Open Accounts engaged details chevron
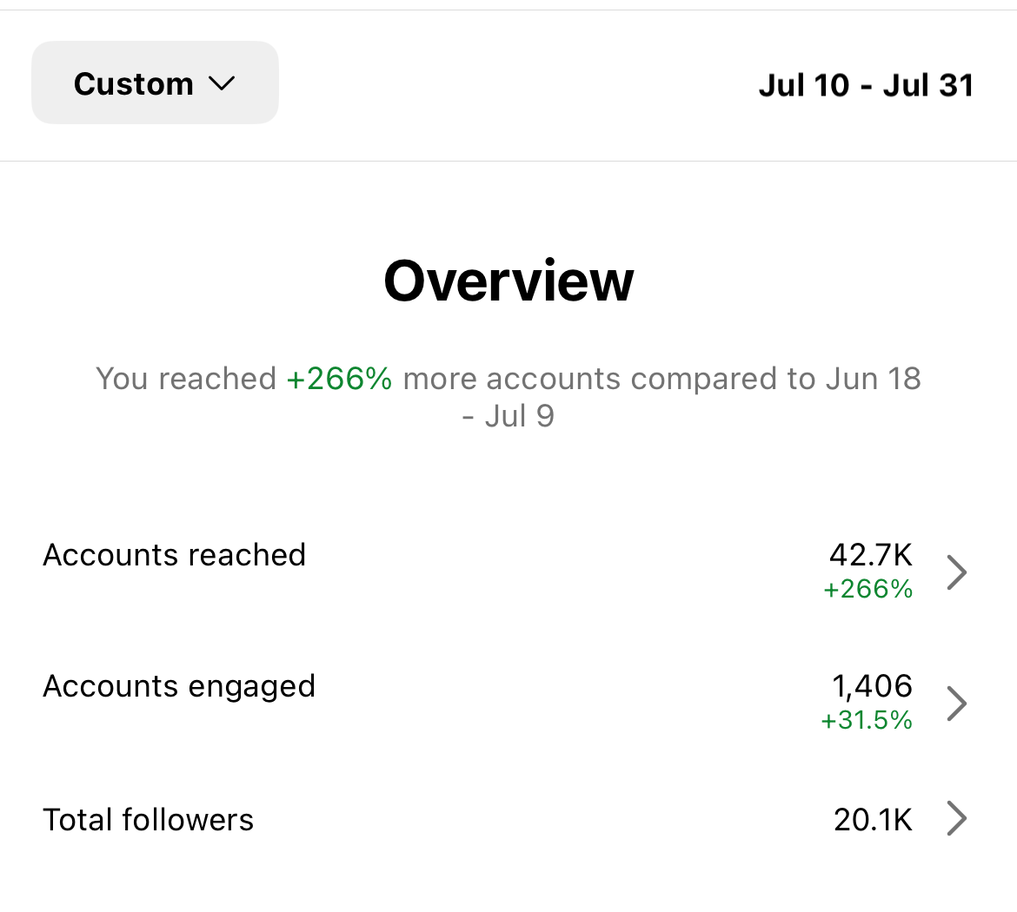 click(x=956, y=704)
